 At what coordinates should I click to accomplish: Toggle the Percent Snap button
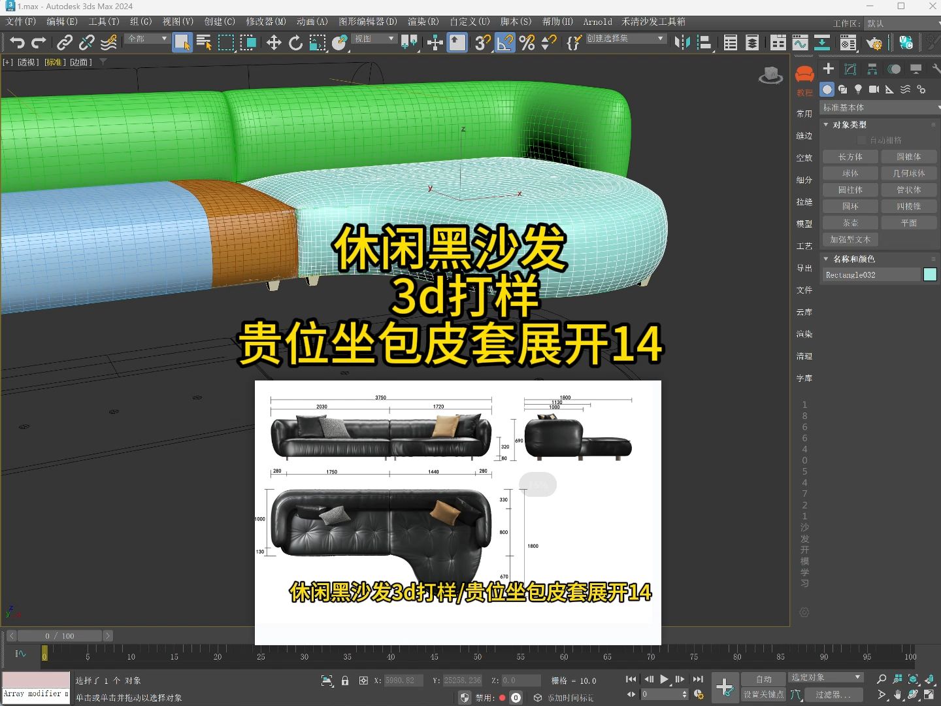point(527,43)
